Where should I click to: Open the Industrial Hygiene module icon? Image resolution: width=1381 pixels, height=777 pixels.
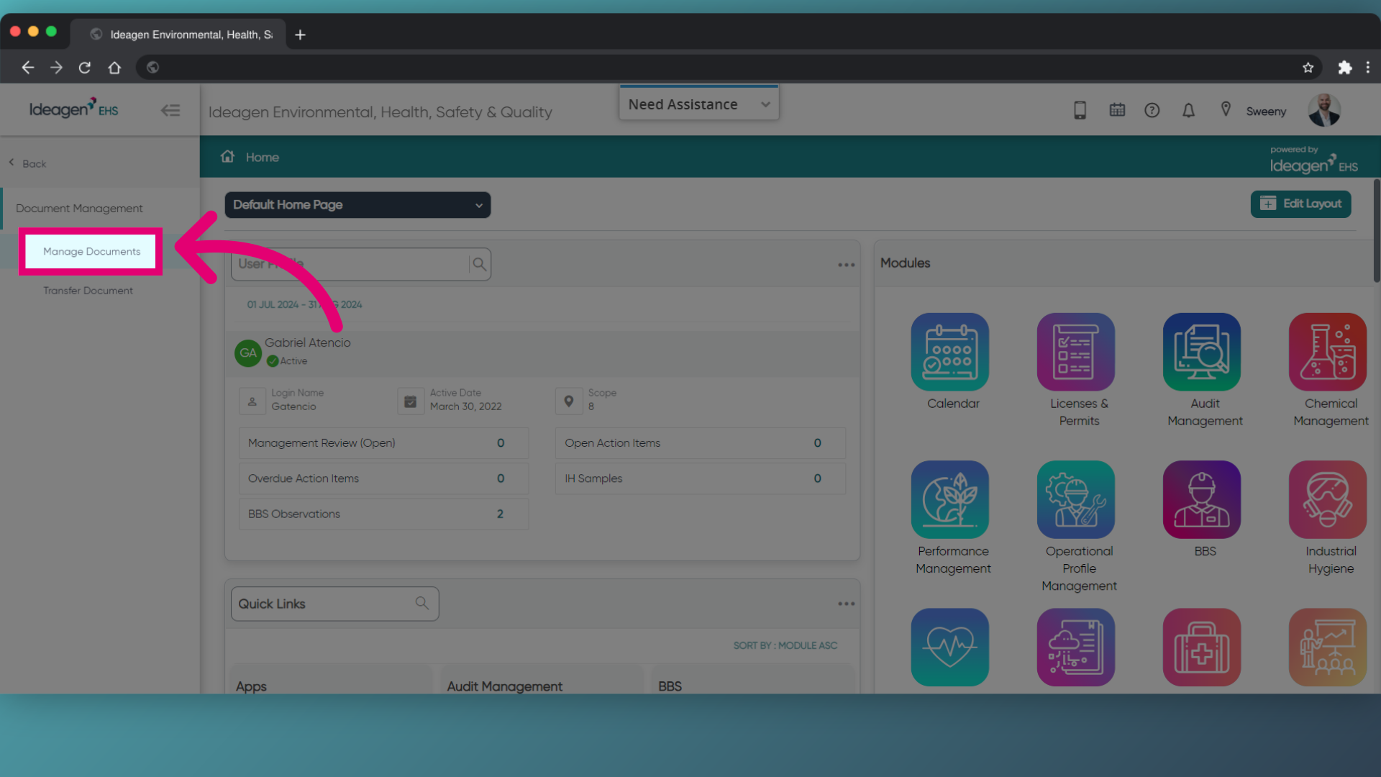(x=1327, y=499)
